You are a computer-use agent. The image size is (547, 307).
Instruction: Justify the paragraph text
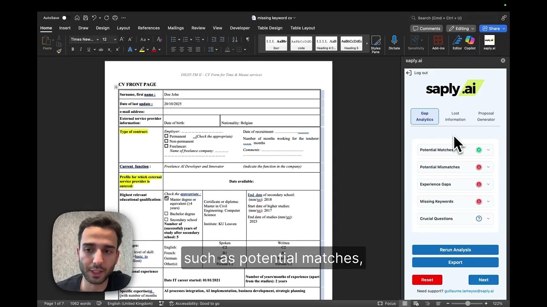pyautogui.click(x=198, y=49)
